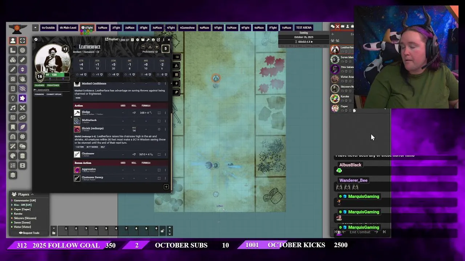This screenshot has height=261, width=465.
Task: Click the Chainsaw attack item icon
Action: [77, 154]
